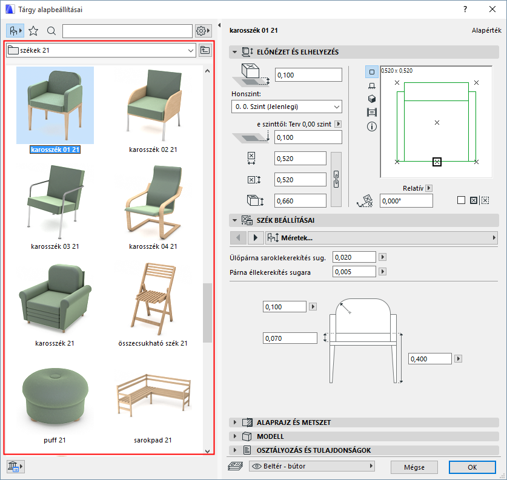The width and height of the screenshot is (507, 480).
Task: Open the Favorites star view
Action: coord(33,31)
